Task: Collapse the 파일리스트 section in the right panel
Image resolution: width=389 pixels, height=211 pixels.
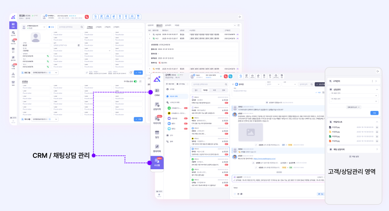Action: pyautogui.click(x=377, y=122)
